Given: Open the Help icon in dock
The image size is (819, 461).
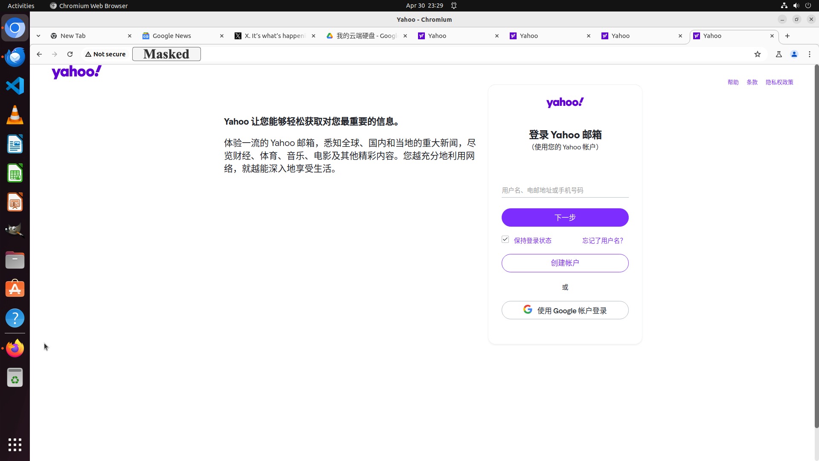Looking at the screenshot, I should coord(15,318).
